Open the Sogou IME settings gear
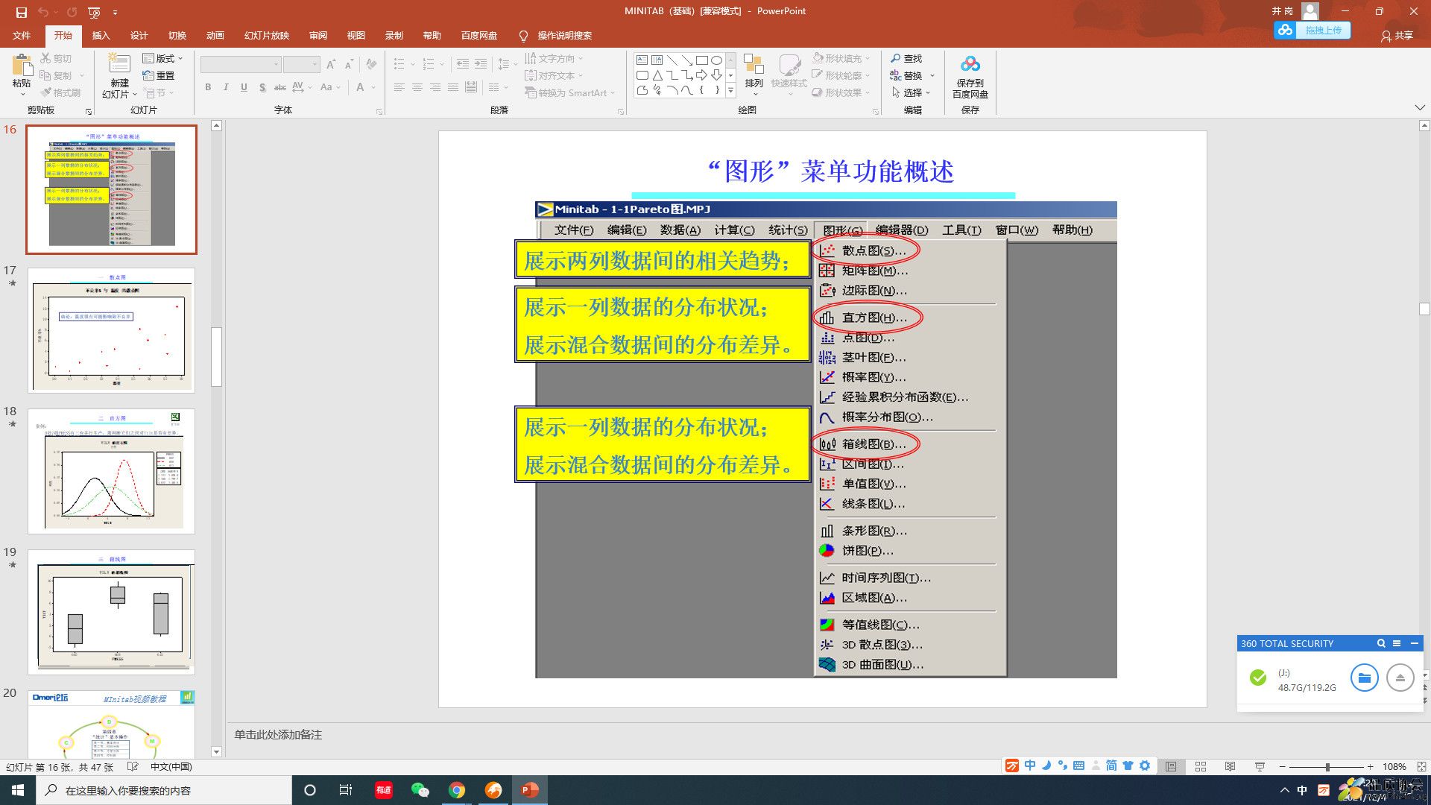Screen dimensions: 1431x805 pos(1145,765)
